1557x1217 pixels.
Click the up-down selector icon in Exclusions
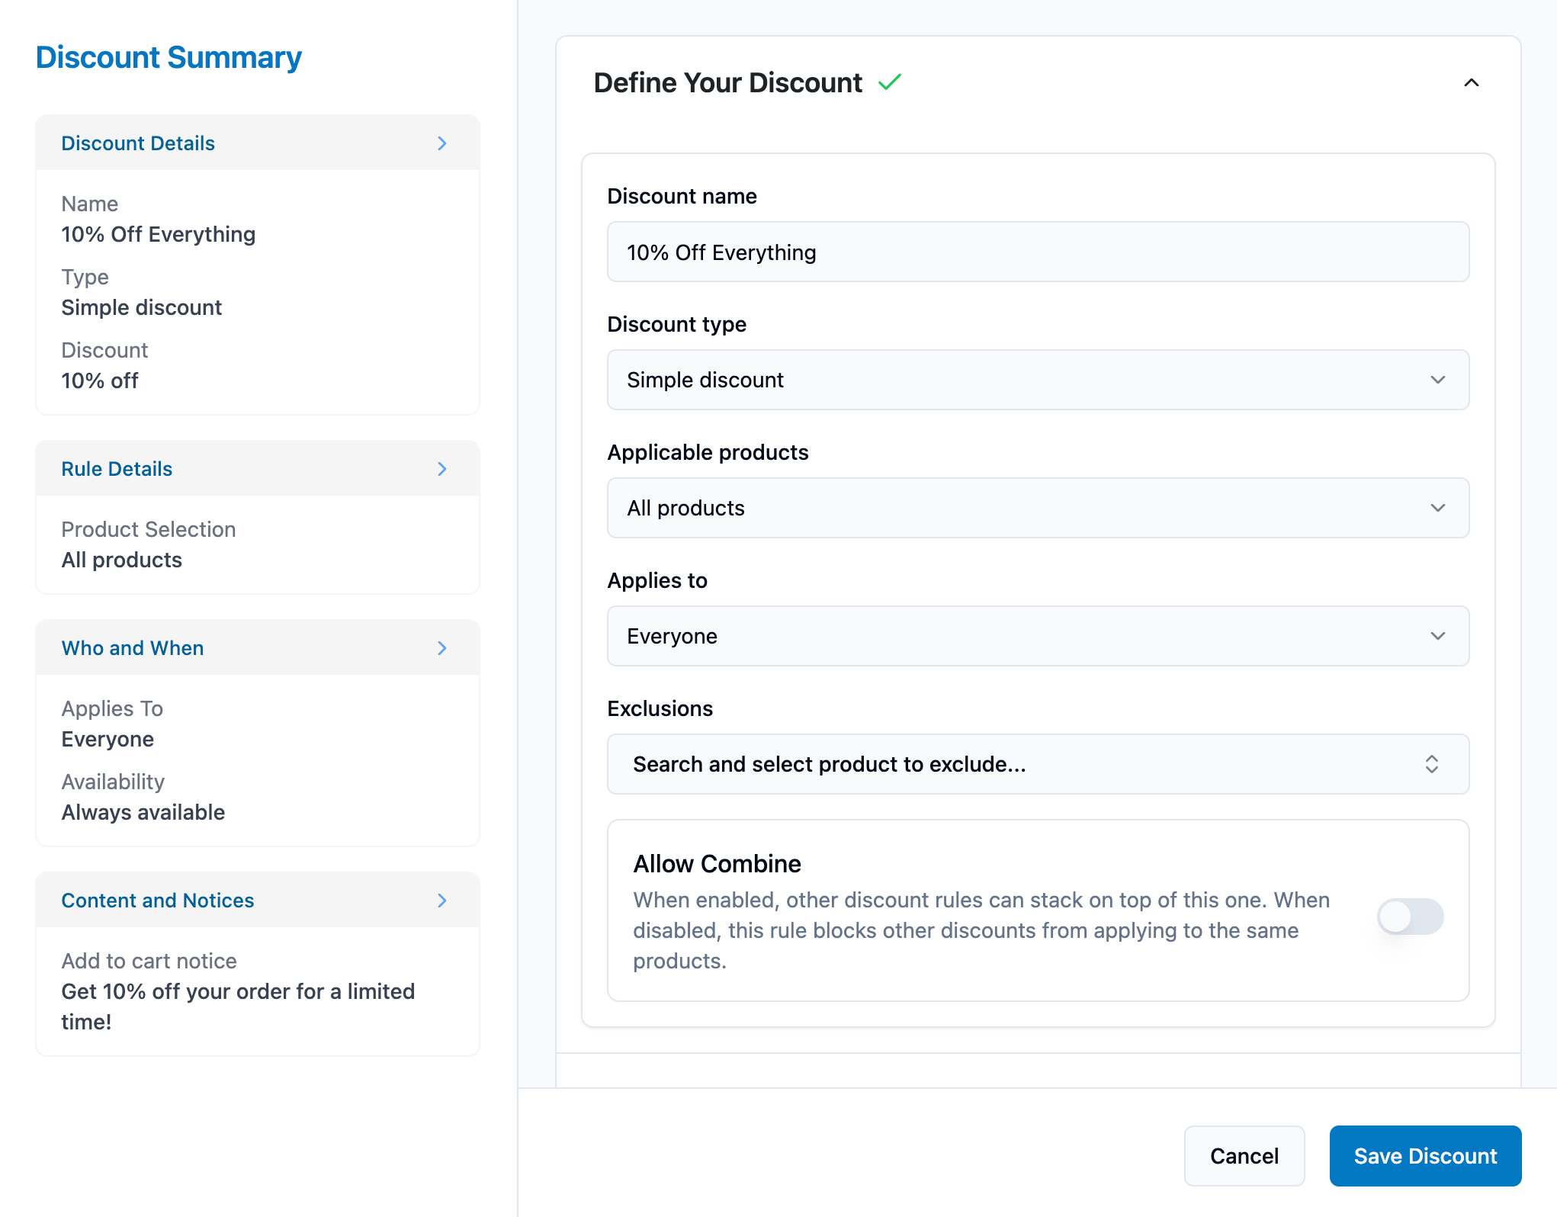click(1431, 764)
